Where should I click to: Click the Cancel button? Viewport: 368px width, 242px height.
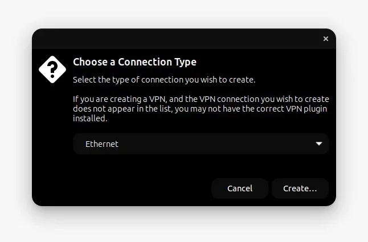(240, 188)
